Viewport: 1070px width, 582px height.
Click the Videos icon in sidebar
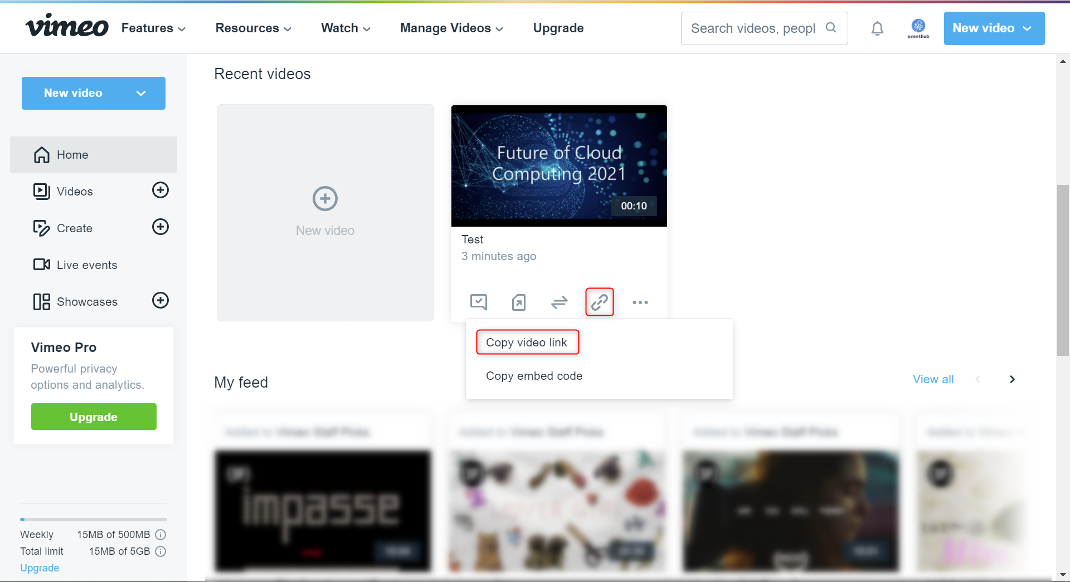[x=42, y=192]
